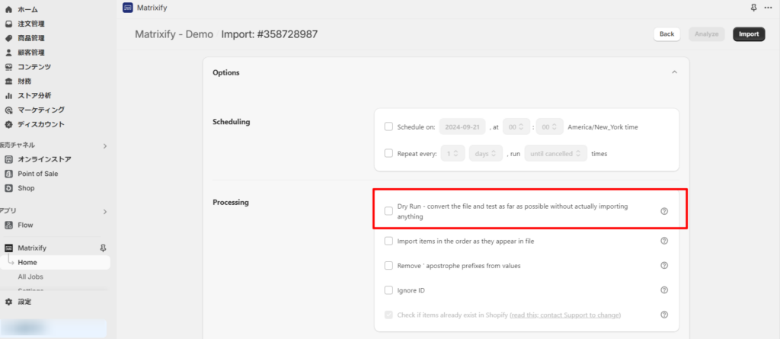Tick the Dry Run checkbox
Image resolution: width=780 pixels, height=339 pixels.
388,211
